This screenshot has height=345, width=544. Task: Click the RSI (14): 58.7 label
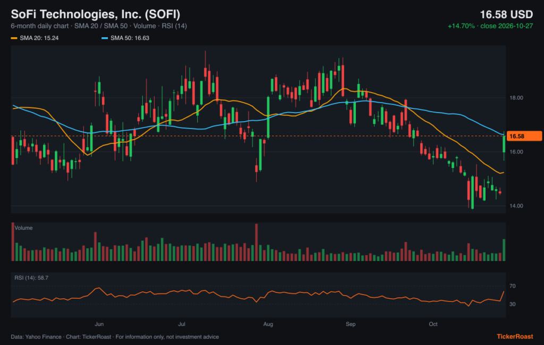point(31,278)
